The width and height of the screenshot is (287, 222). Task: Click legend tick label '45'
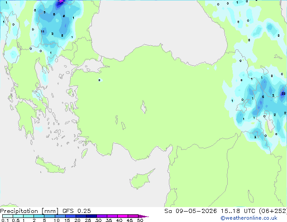(129, 220)
